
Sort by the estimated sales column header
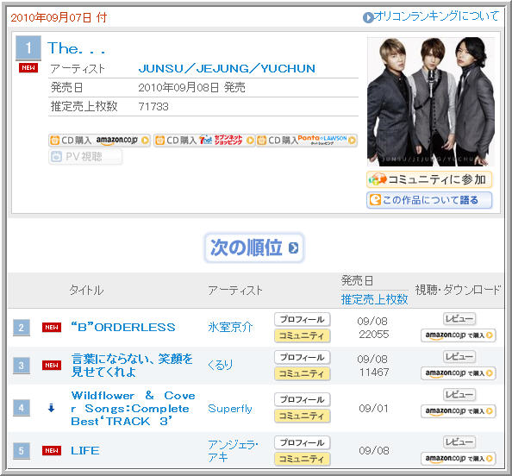[375, 299]
